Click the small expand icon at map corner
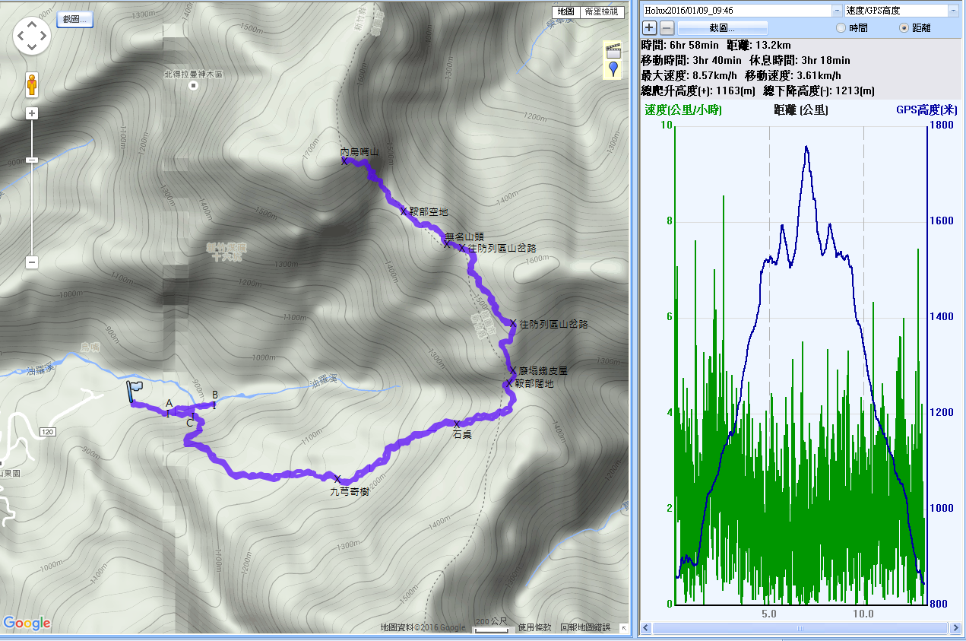Screen dimensions: 966x641 [x=623, y=629]
